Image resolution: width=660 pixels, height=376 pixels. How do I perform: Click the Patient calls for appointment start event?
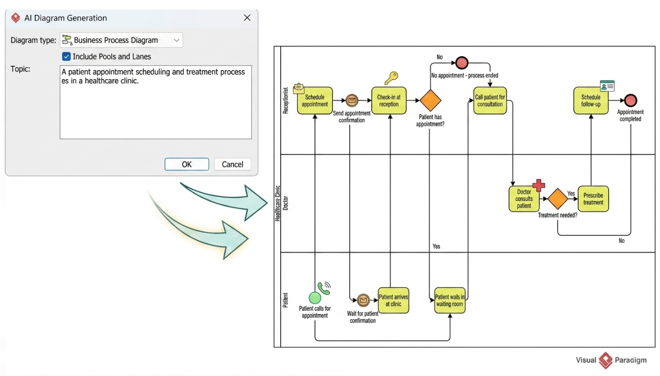click(315, 297)
